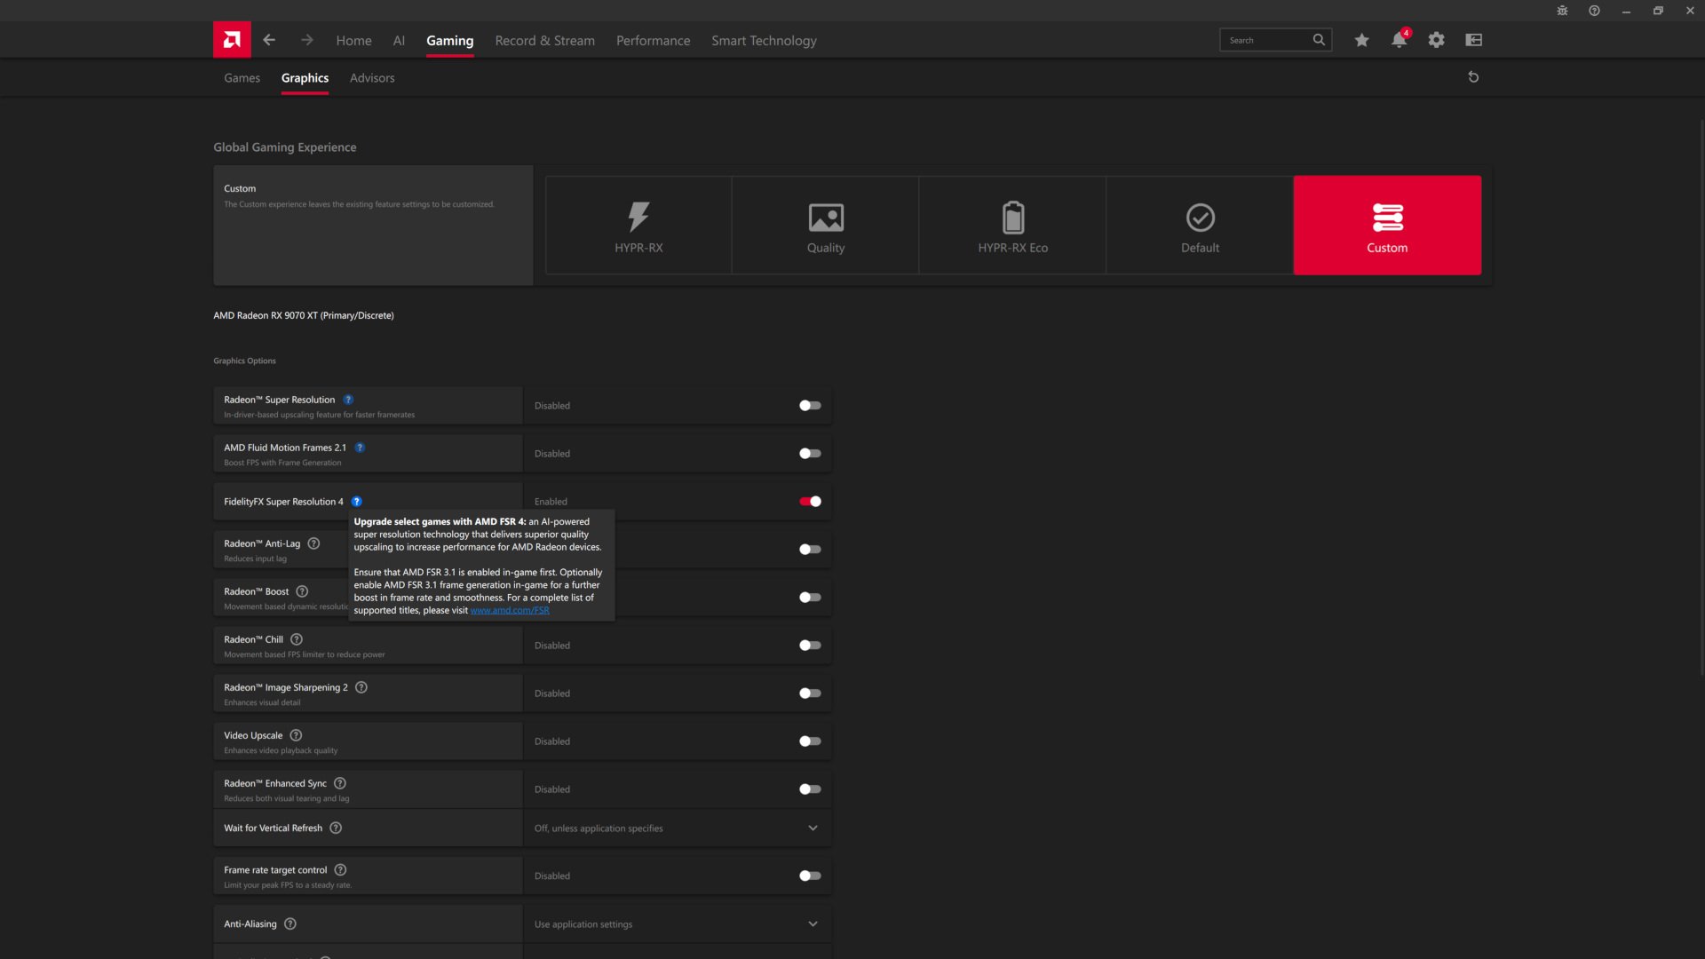Open settings gear icon

click(1436, 40)
